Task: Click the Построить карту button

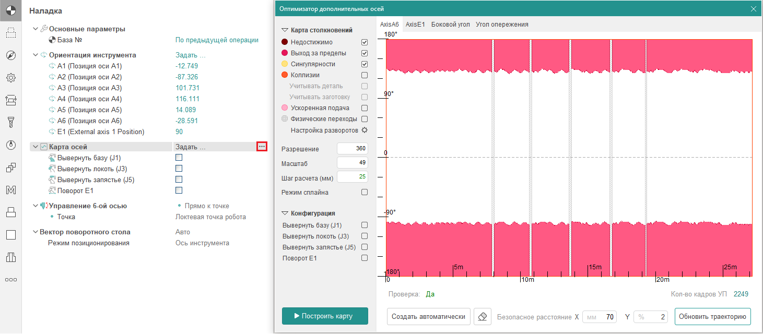Action: [325, 316]
